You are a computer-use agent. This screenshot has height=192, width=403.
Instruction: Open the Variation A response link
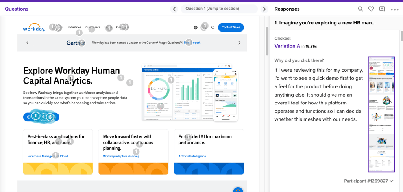pos(287,46)
